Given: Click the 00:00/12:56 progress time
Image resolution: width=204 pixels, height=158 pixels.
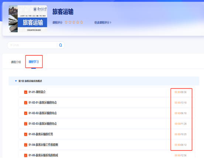Looking at the screenshot, I should pos(181,155).
